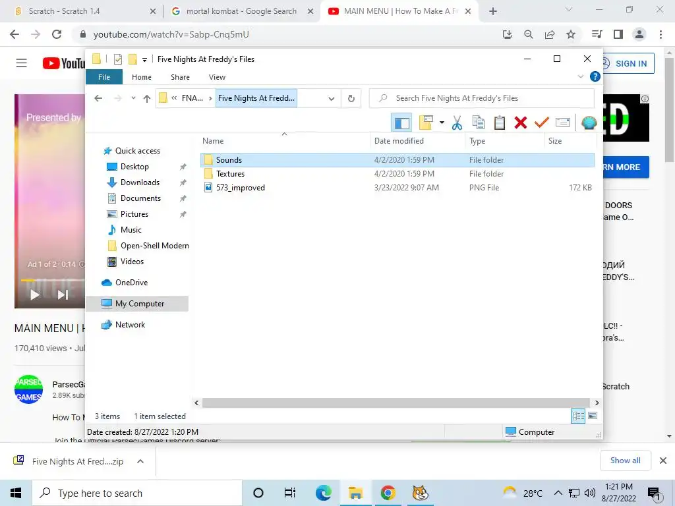Screen dimensions: 675x506
Task: Click the Explorer horizontal scrollbar
Action: click(x=396, y=403)
